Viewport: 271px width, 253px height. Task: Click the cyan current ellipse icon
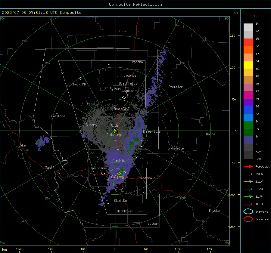point(248,211)
